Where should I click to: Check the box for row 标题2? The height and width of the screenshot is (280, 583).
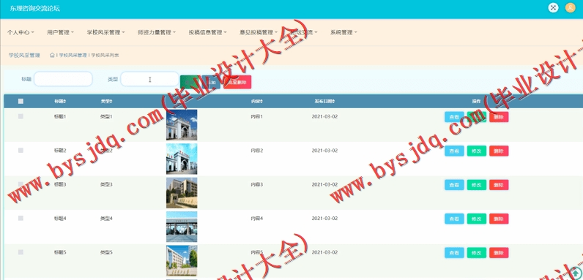[x=21, y=151]
